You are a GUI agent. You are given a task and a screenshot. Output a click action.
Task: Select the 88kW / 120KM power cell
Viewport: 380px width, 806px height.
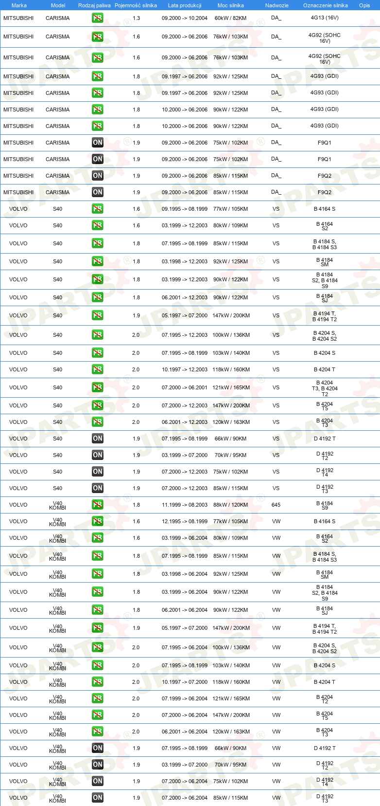230,505
